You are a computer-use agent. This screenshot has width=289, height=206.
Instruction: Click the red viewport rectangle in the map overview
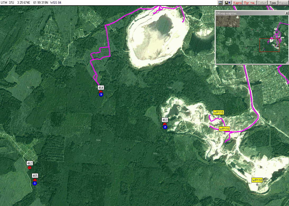pos(269,45)
